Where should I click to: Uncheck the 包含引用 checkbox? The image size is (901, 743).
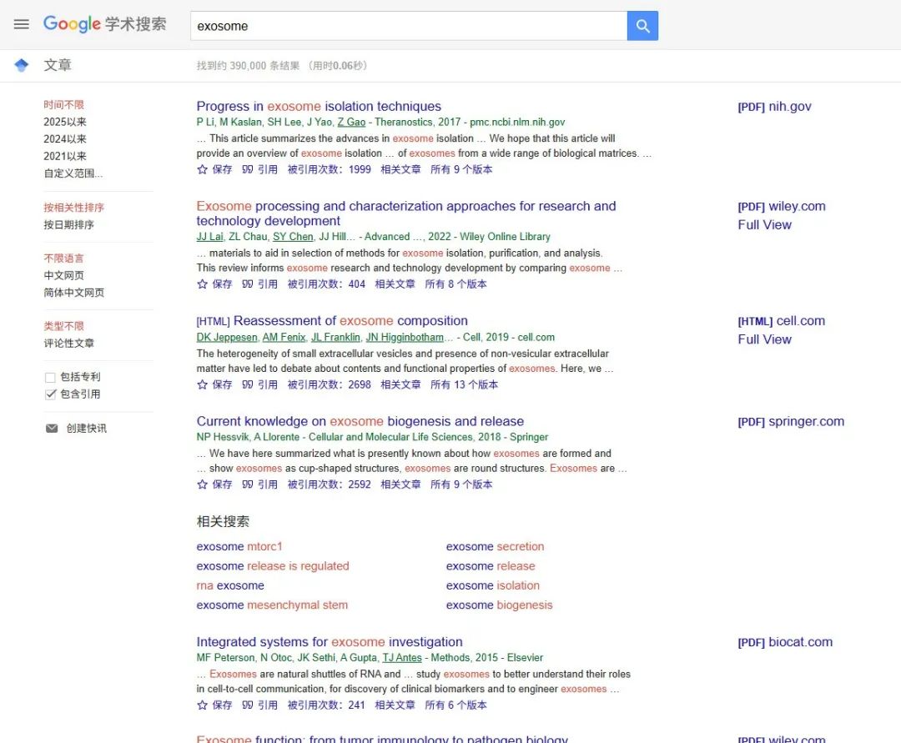click(51, 394)
